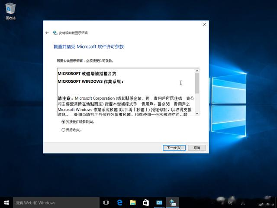Image resolution: width=277 pixels, height=208 pixels.
Task: Go back with the dialog's arrow
Action: coord(47,33)
